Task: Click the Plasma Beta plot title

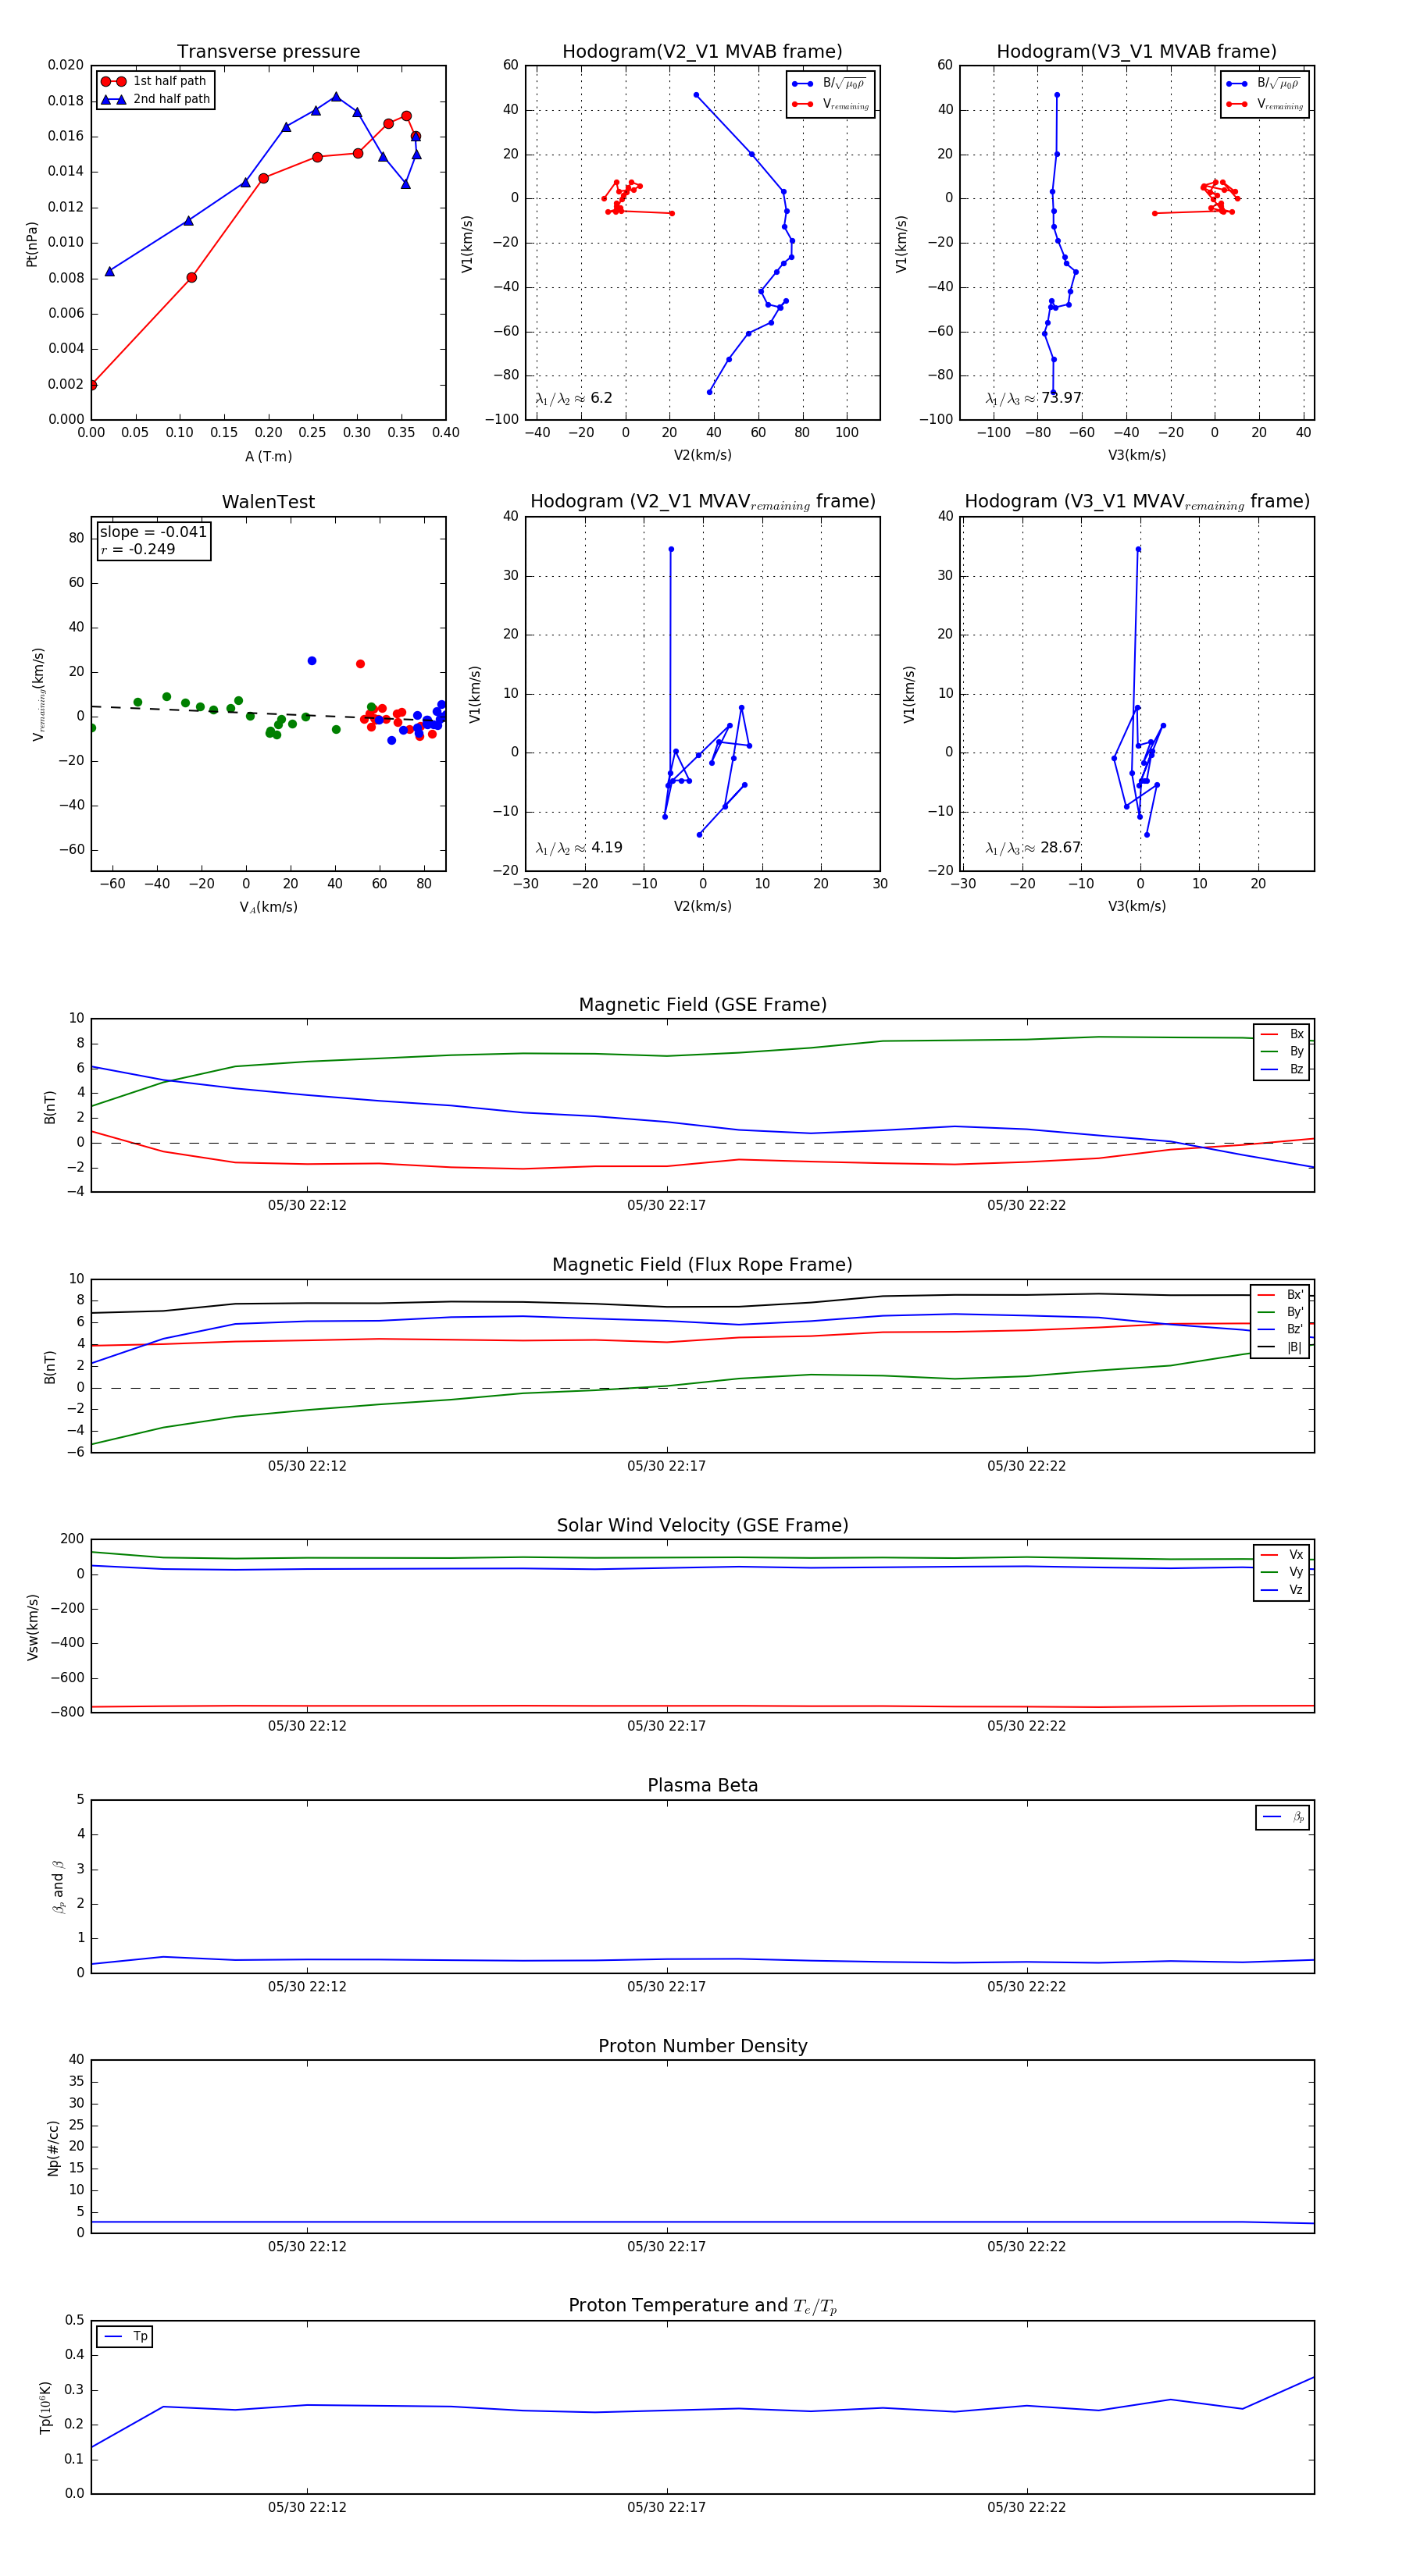Action: coord(702,1785)
